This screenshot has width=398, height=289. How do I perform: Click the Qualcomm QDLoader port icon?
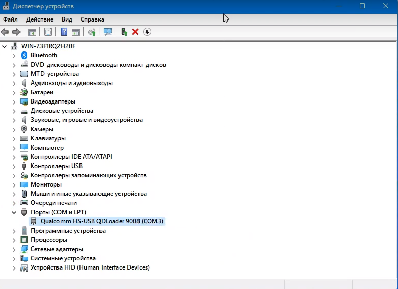(x=33, y=221)
